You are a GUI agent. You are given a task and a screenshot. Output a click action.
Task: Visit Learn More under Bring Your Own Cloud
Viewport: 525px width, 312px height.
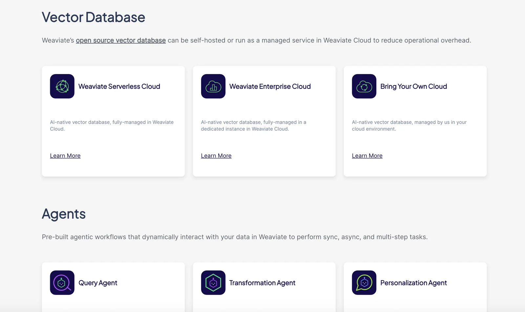[x=367, y=156]
